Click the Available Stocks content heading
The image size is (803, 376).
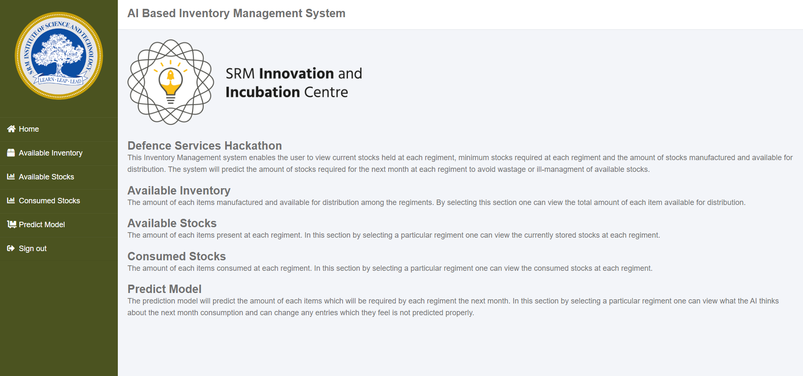pyautogui.click(x=172, y=223)
